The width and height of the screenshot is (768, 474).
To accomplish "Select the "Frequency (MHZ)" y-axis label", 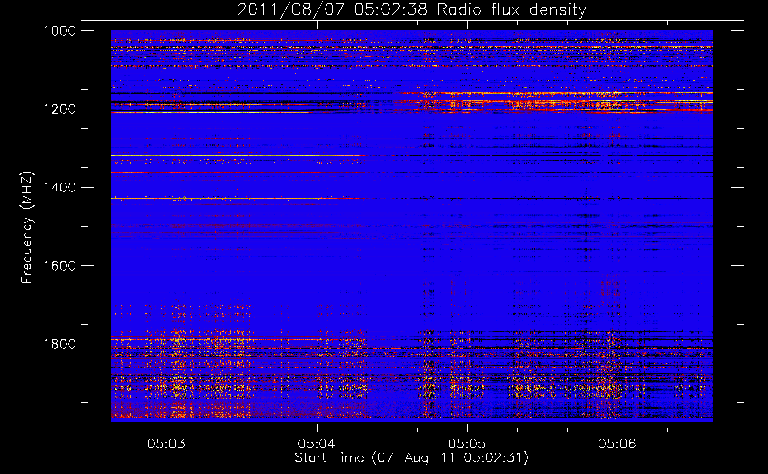I will click(27, 228).
